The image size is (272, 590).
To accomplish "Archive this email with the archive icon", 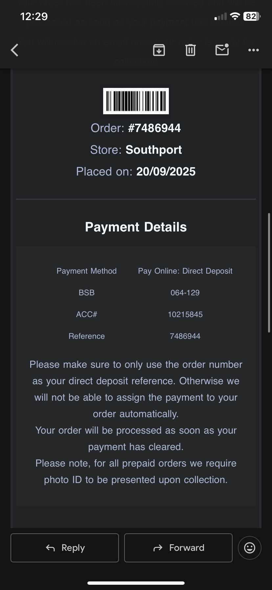I will 159,50.
